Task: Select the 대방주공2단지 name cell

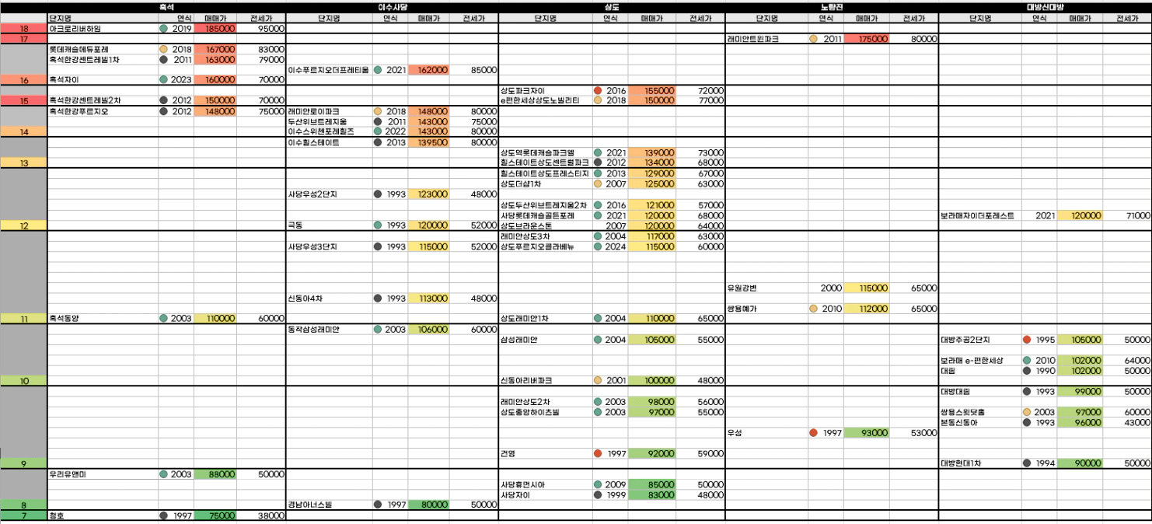Action: [980, 340]
